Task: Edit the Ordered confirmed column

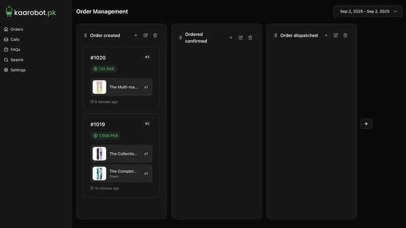Action: point(241,37)
